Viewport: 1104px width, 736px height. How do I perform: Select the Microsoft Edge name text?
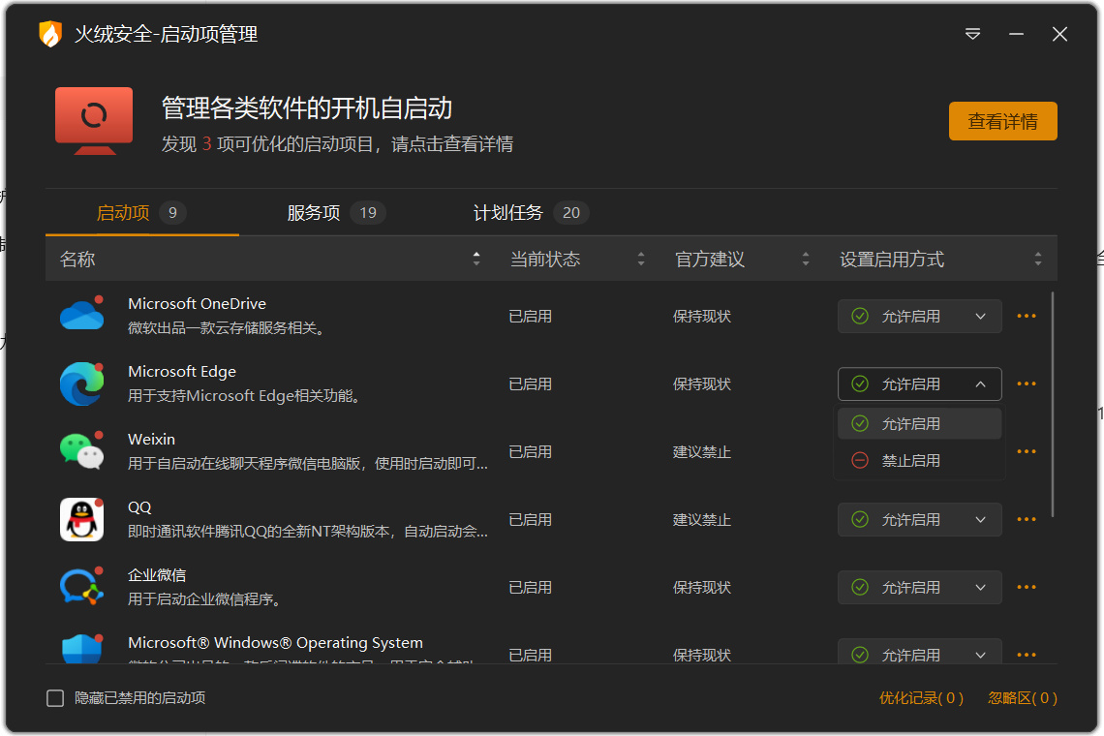pos(182,371)
